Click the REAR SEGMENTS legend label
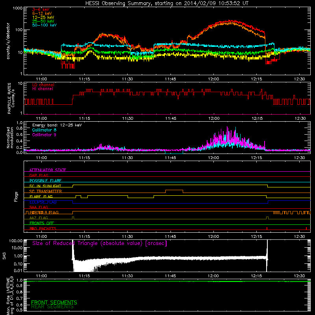The width and height of the screenshot is (315, 315). [x=52, y=307]
